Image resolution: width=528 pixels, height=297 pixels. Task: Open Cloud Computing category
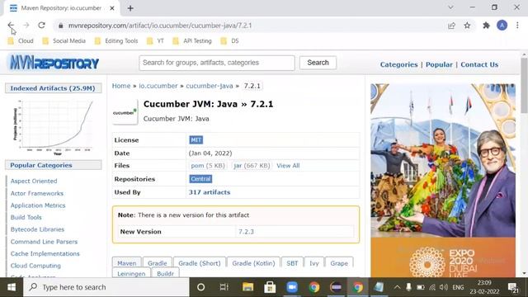[x=35, y=266]
